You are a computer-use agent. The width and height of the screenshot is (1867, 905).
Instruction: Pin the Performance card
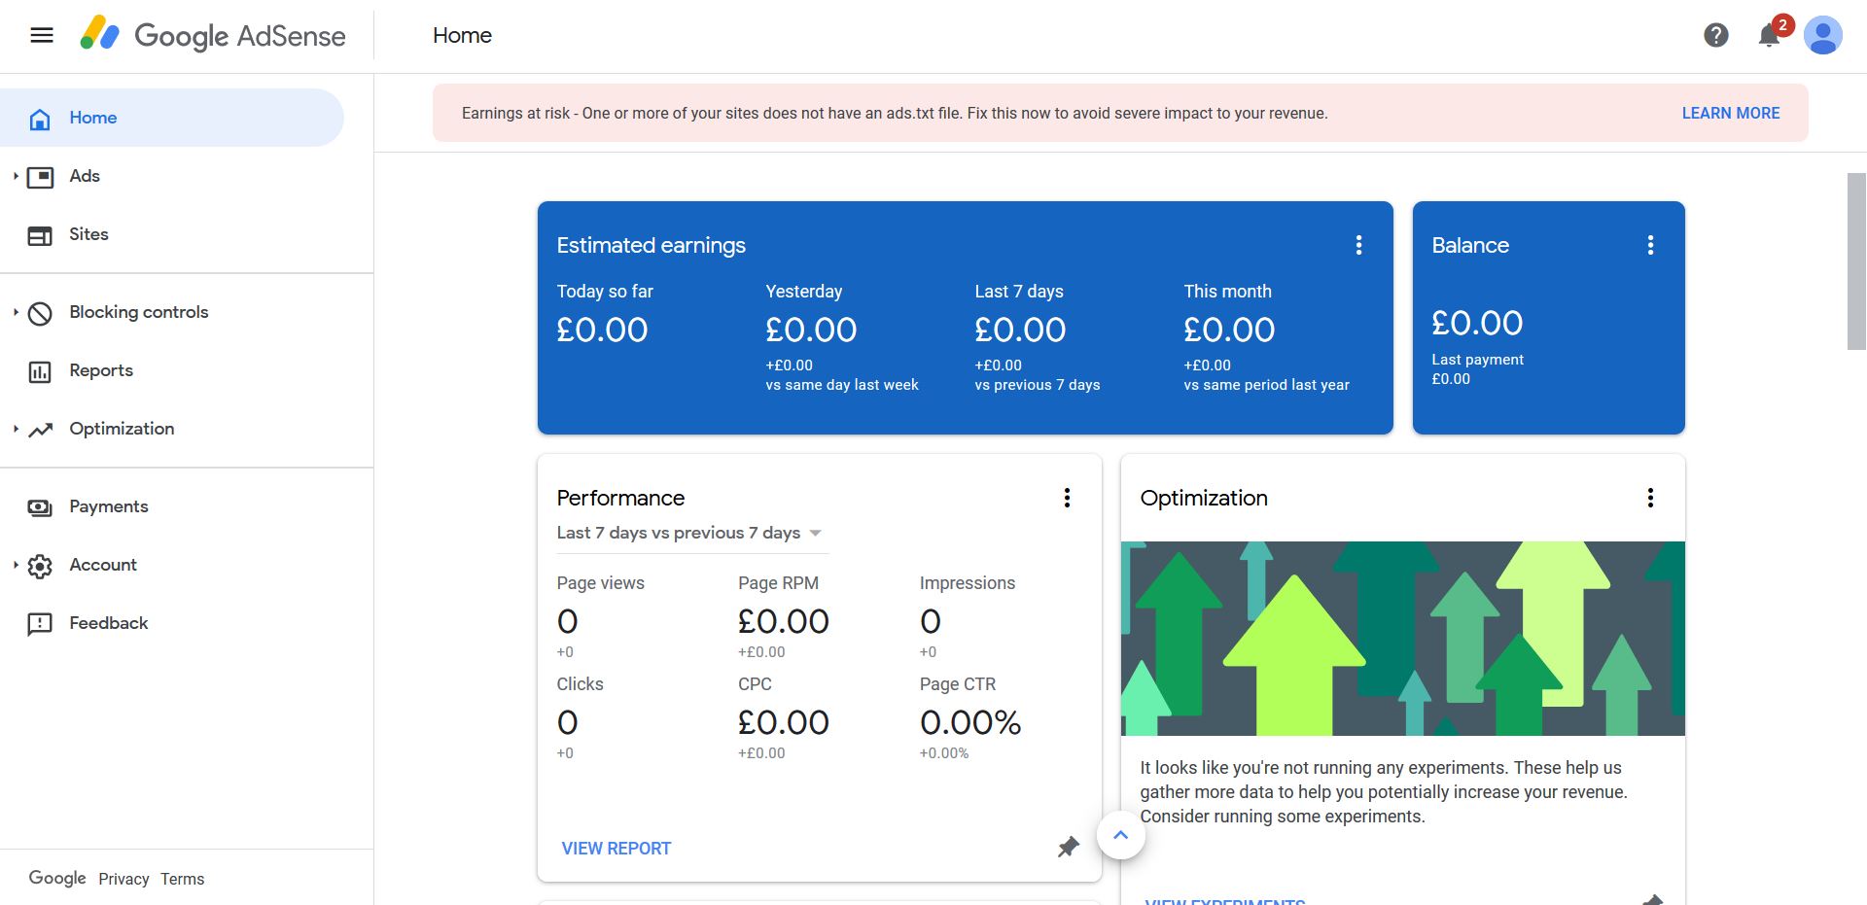1068,847
